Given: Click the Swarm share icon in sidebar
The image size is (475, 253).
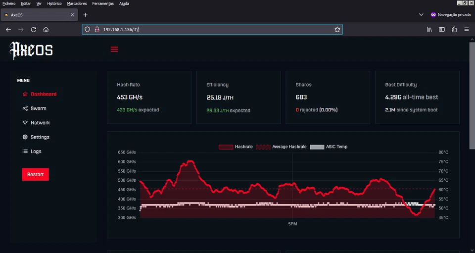Looking at the screenshot, I should pyautogui.click(x=25, y=108).
